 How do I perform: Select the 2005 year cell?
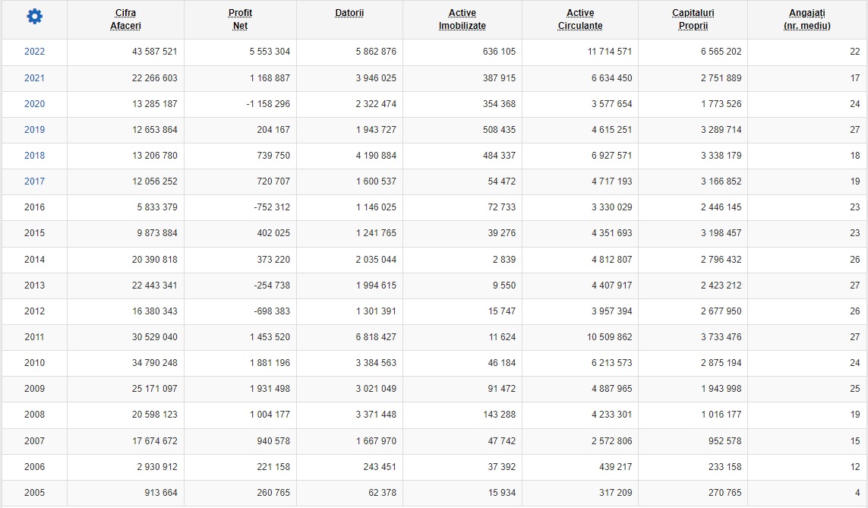click(34, 493)
